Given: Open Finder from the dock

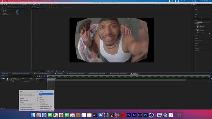Looking at the screenshot, I should coord(33,115).
